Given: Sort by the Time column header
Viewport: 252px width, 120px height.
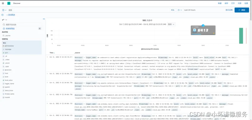Looking at the screenshot, I should pyautogui.click(x=52, y=53).
